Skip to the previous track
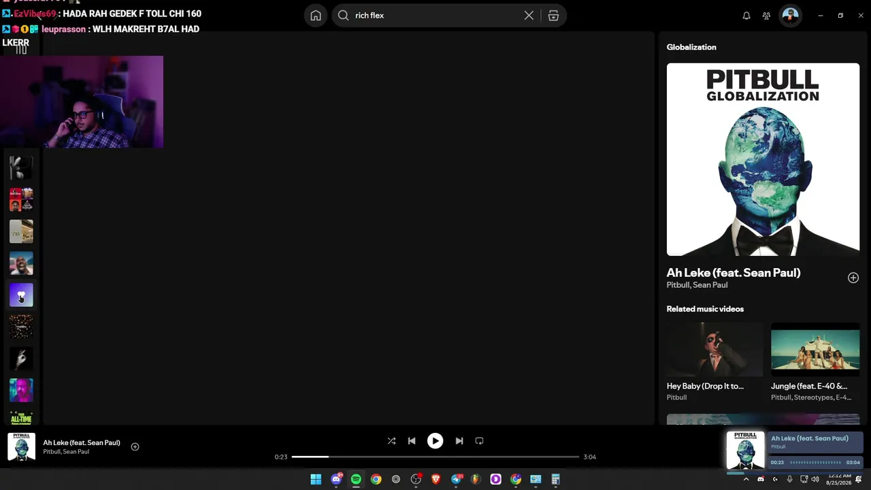Screen dimensions: 871x490 [412, 441]
